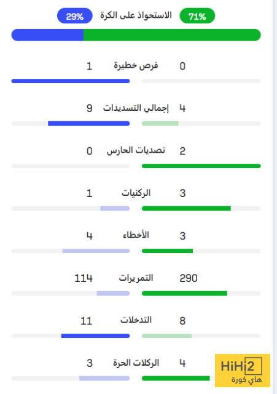Select the إجمالي التسديدات stat label
Viewport: 277px width, 394px height.
point(136,108)
